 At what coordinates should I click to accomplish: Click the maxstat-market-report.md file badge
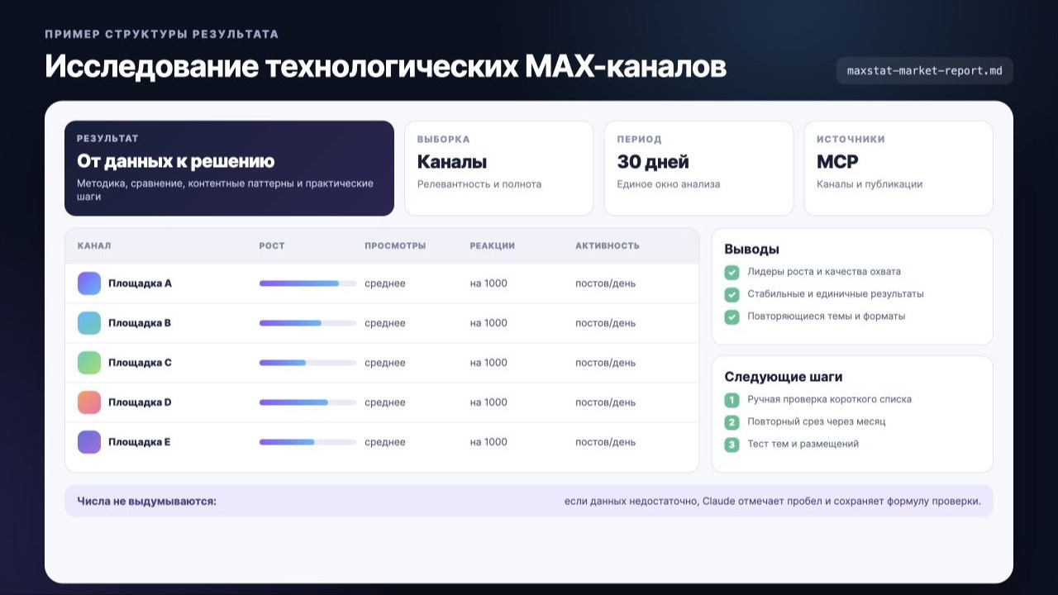[925, 71]
